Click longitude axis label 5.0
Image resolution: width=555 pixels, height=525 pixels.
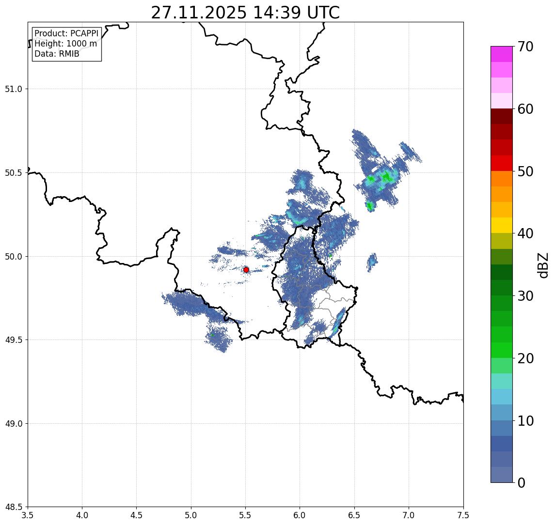point(191,515)
